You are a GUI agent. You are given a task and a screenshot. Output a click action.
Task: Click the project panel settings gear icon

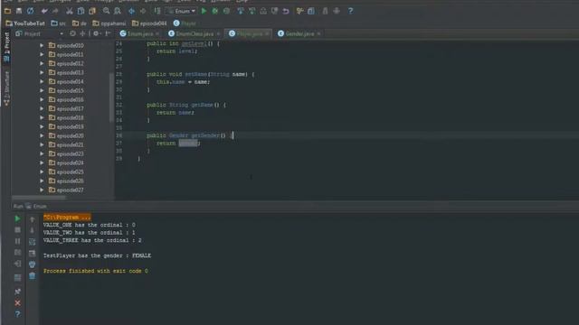(96, 33)
